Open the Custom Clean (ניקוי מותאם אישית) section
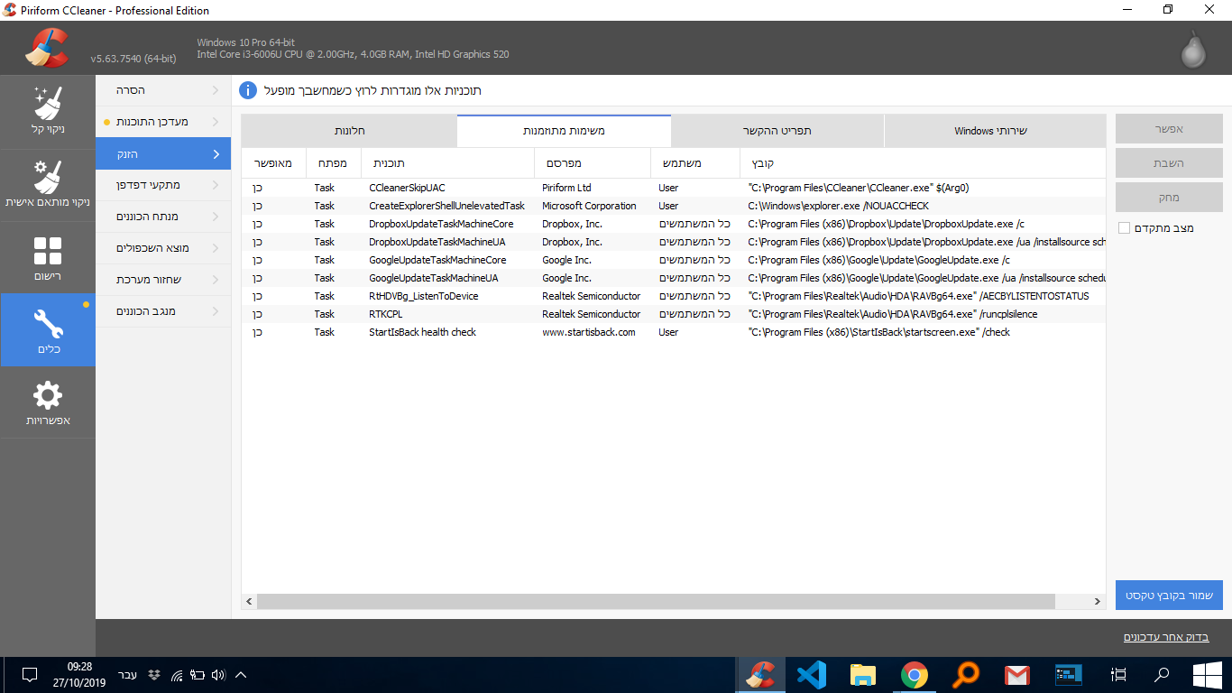Viewport: 1232px width, 693px height. [48, 184]
